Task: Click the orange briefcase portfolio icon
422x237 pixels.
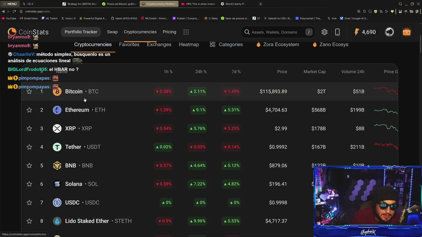Action: point(407,32)
